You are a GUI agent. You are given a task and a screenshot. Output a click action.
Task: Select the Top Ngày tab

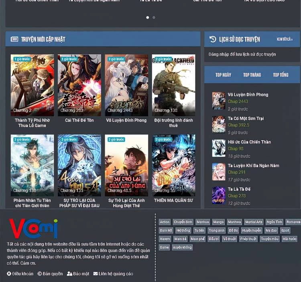[223, 75]
